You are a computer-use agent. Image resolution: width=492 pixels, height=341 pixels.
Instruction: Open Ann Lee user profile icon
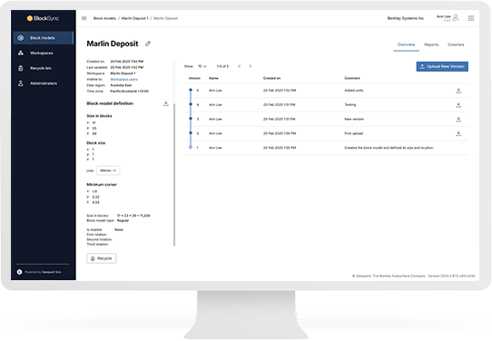pyautogui.click(x=456, y=17)
